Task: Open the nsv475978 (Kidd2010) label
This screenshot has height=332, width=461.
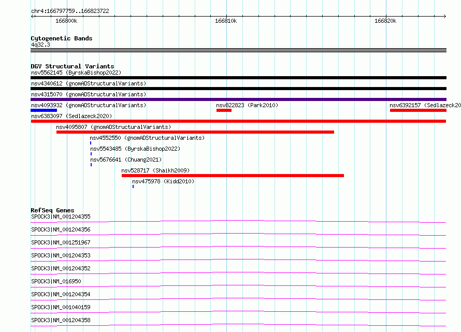Action: [163, 181]
